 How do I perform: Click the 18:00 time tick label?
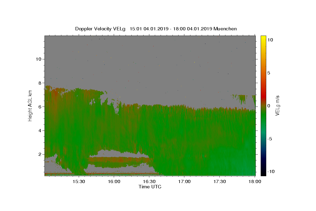click(x=255, y=181)
